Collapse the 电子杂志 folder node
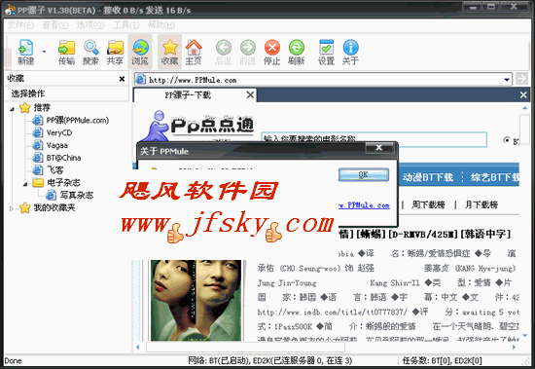The width and height of the screenshot is (535, 369). tap(25, 184)
